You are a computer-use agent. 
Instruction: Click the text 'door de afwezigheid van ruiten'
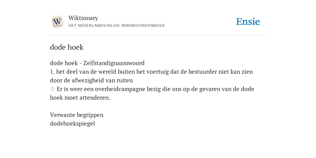pyautogui.click(x=91, y=81)
